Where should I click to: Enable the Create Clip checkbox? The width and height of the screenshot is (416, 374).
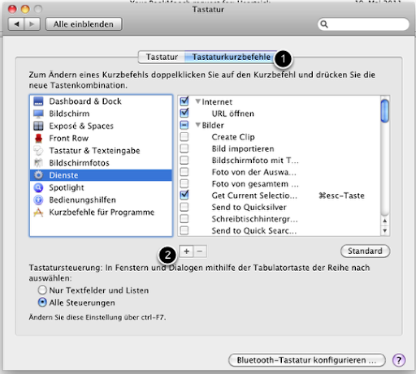(x=184, y=137)
